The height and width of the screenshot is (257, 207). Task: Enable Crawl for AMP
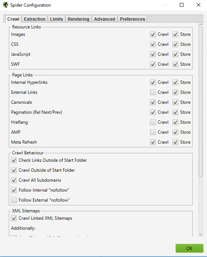(x=153, y=132)
